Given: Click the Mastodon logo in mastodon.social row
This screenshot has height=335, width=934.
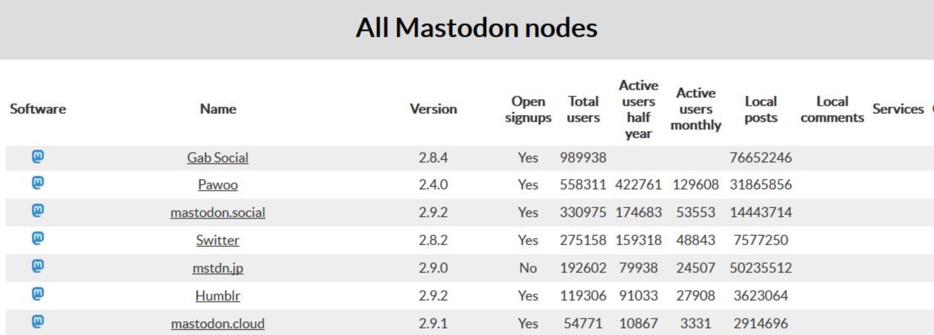Looking at the screenshot, I should click(38, 210).
